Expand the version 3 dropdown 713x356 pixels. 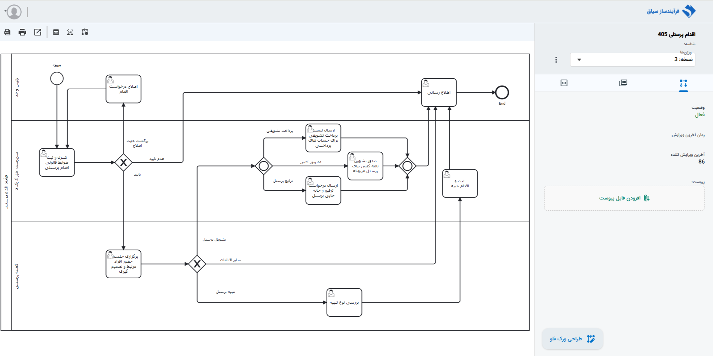click(x=633, y=59)
